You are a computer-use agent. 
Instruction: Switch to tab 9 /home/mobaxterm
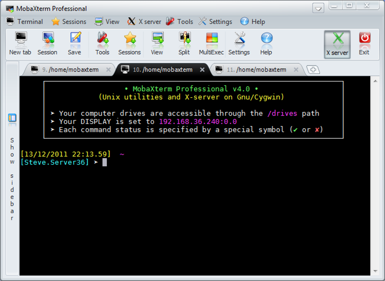70,70
